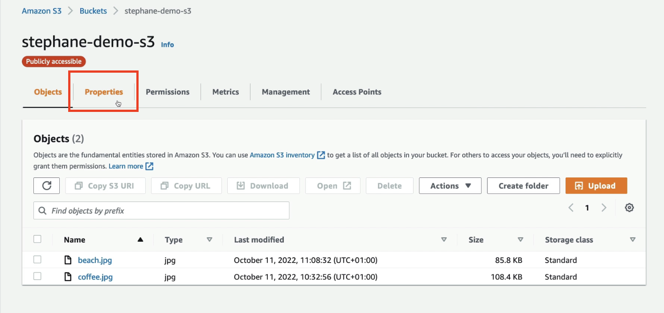The image size is (664, 313).
Task: Click the Copy URL button
Action: point(186,186)
